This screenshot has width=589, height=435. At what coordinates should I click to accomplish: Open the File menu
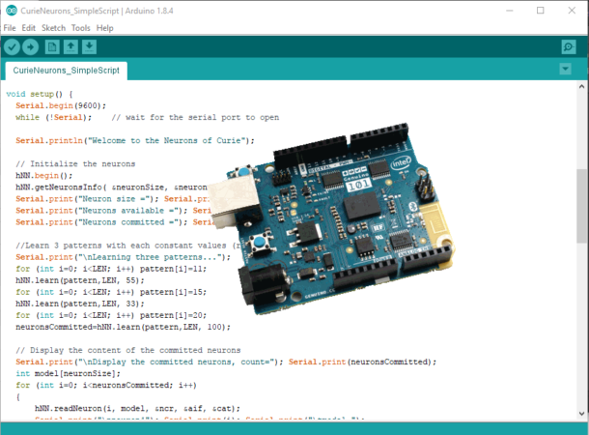[x=10, y=28]
